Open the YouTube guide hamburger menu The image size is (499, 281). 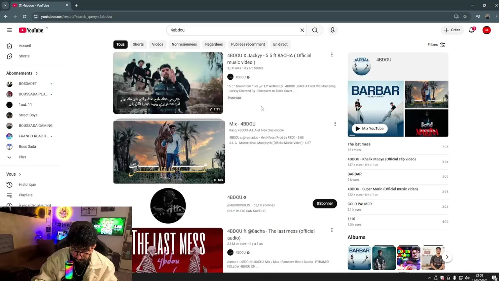[9, 30]
